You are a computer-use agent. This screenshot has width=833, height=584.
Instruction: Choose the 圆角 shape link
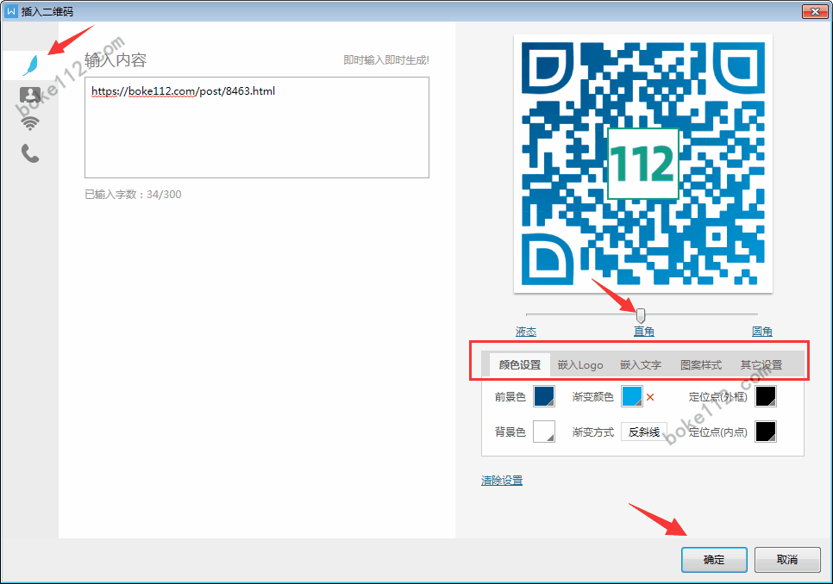click(x=761, y=332)
